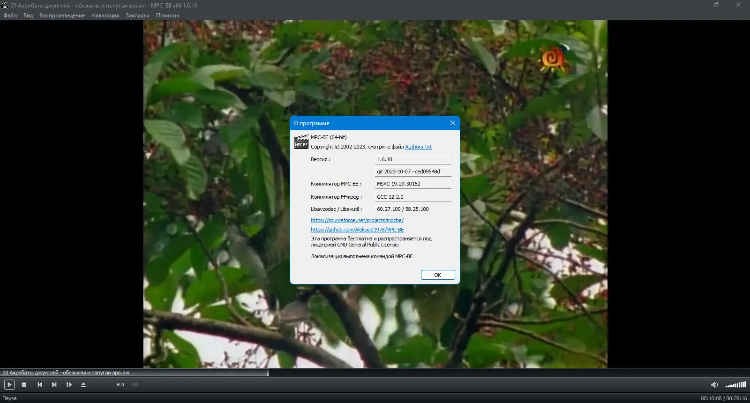750x403 pixels.
Task: Click the seek bar position thumb
Action: 268,373
